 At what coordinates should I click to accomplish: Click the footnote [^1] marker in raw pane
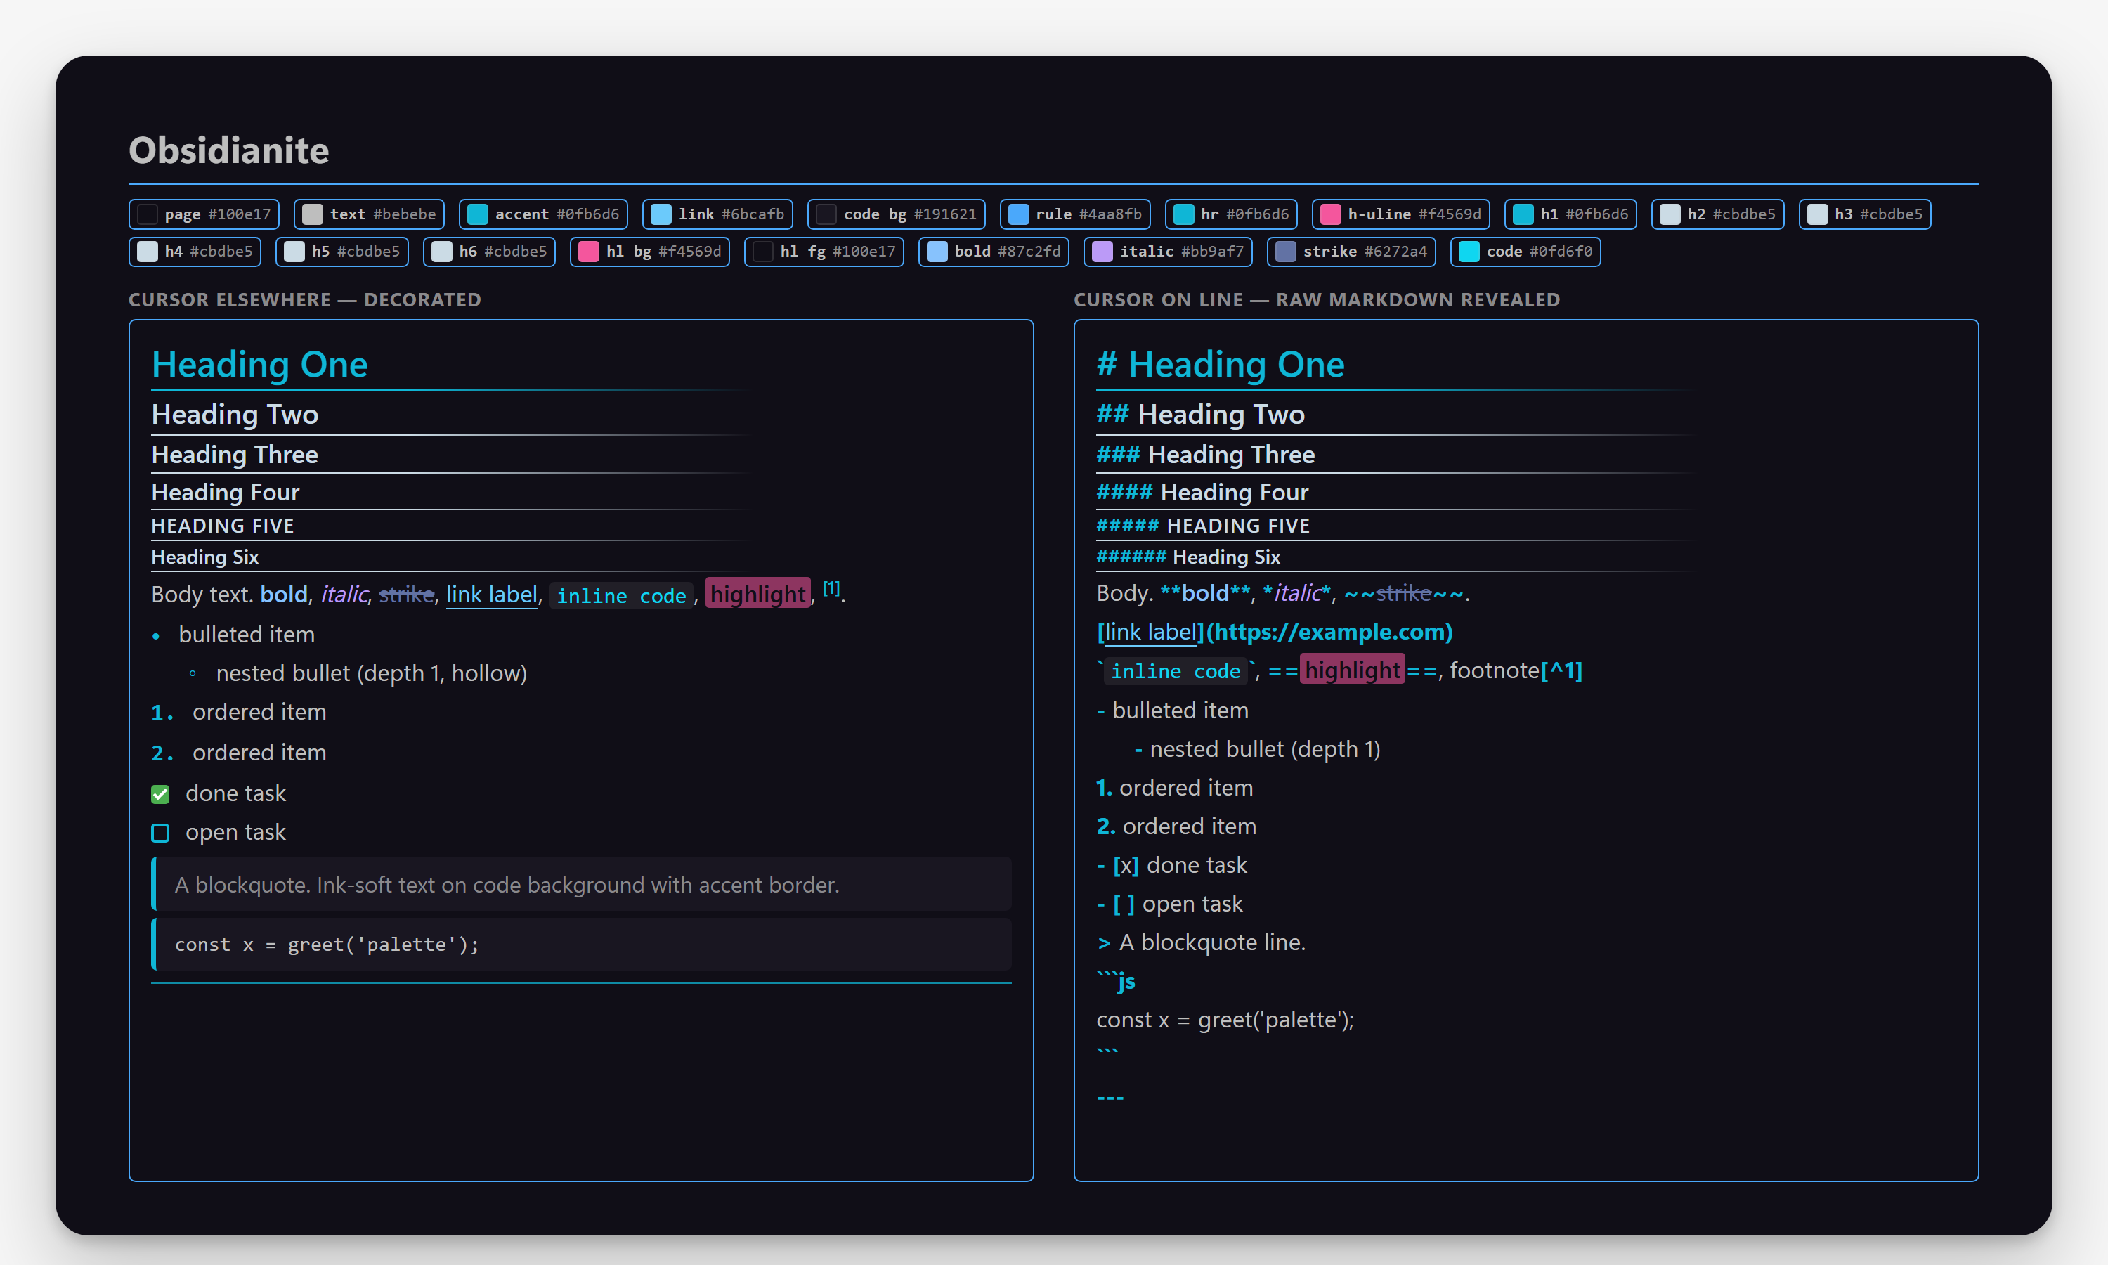coord(1561,671)
